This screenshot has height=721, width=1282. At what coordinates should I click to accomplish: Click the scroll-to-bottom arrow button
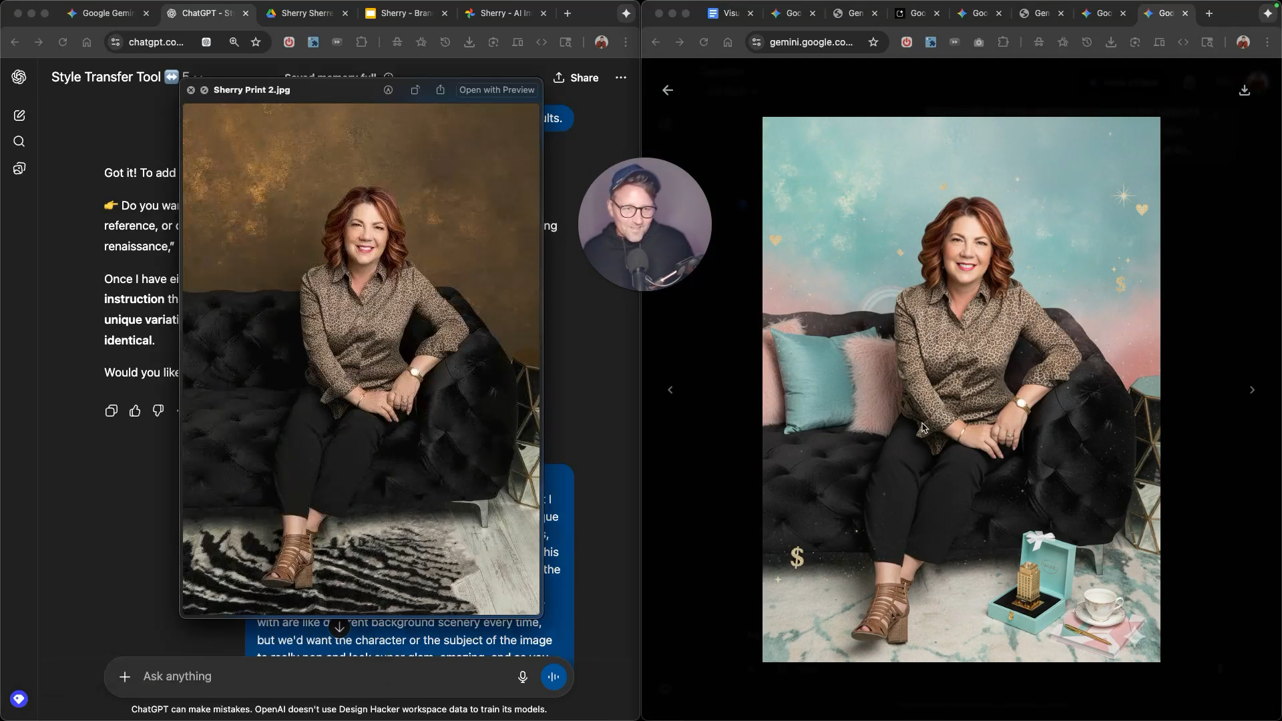tap(339, 627)
